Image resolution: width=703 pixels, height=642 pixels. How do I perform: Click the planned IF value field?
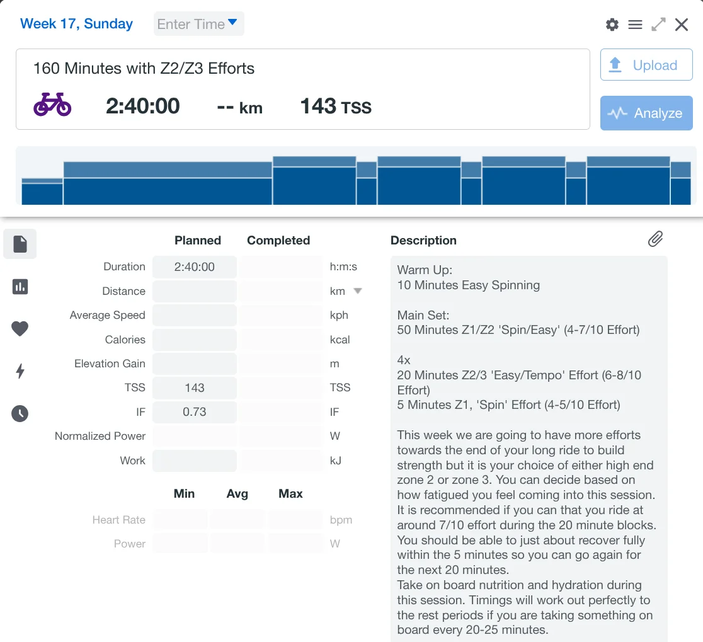coord(195,412)
